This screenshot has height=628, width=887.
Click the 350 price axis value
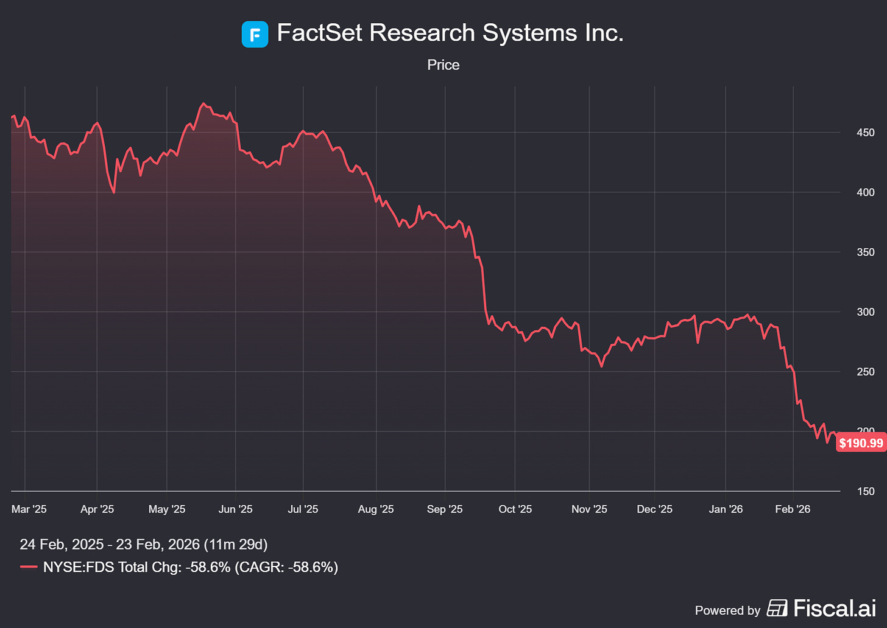(x=866, y=252)
